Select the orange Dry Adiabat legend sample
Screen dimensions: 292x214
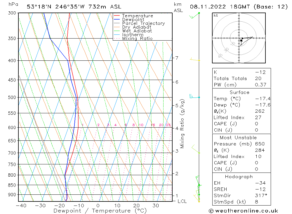tap(117, 27)
